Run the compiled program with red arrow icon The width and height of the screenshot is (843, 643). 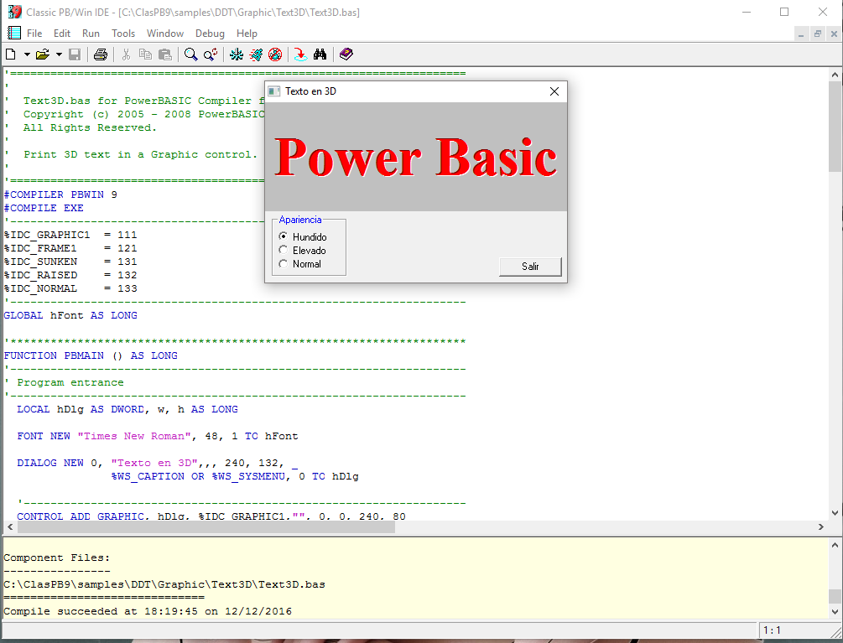300,54
